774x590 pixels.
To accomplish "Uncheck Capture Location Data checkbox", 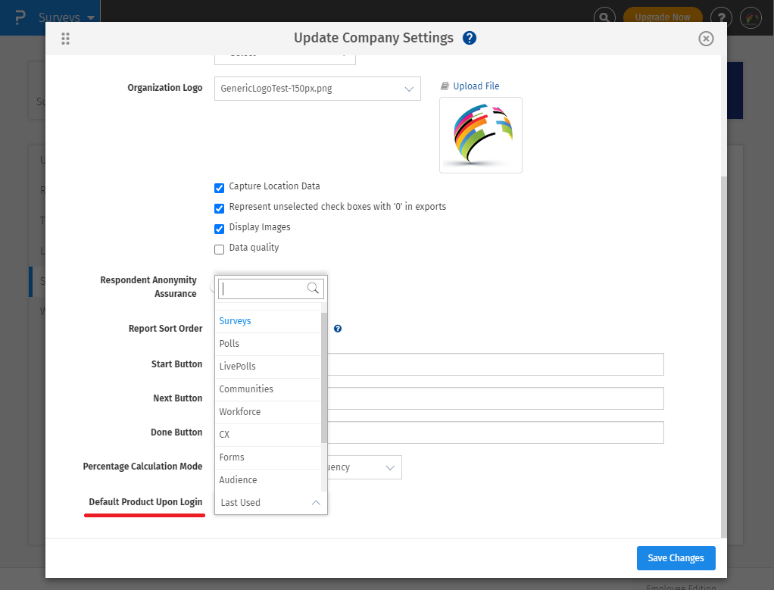I will 220,188.
